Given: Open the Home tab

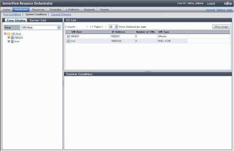Looking at the screenshot, I should tap(6, 9).
